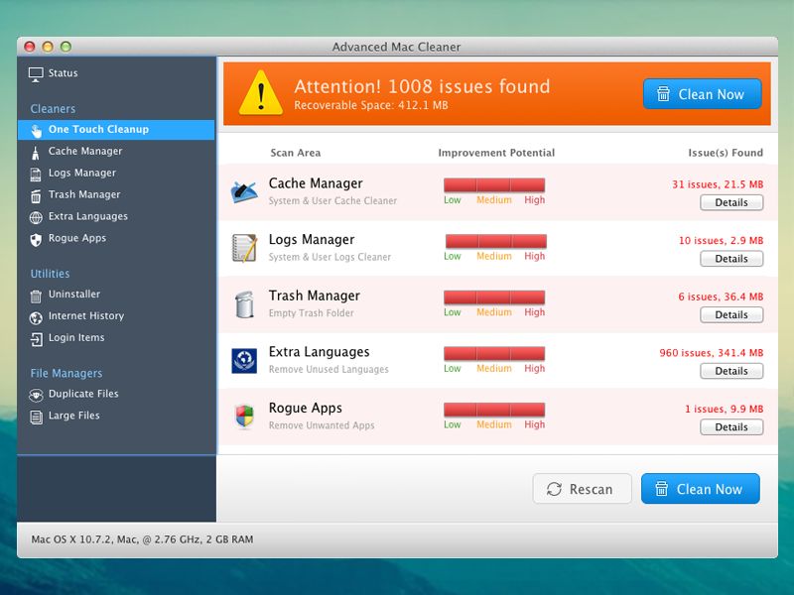This screenshot has height=595, width=794.
Task: Click the Trash Manager trash can icon
Action: [x=243, y=303]
